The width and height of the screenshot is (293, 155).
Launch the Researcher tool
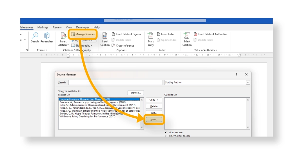pos(47,38)
